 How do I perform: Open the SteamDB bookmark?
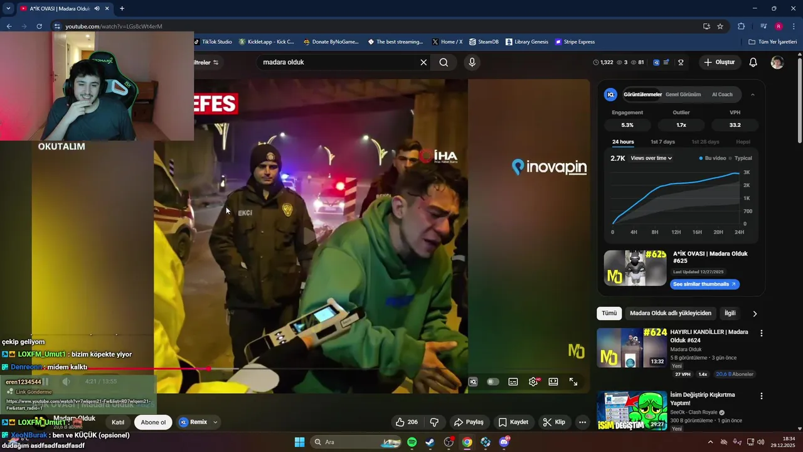pyautogui.click(x=484, y=42)
